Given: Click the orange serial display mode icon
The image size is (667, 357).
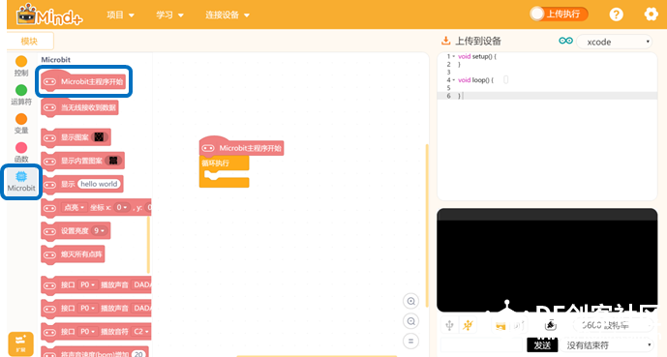Looking at the screenshot, I should click(x=500, y=326).
